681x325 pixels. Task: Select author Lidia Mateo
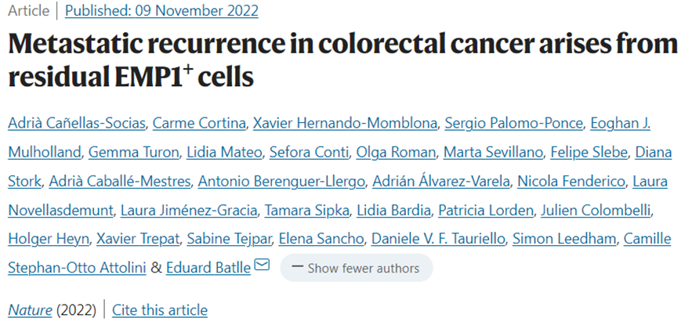[x=225, y=152]
